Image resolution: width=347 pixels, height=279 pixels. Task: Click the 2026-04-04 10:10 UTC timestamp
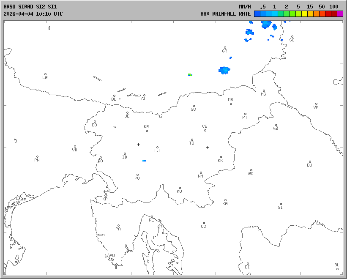click(33, 14)
